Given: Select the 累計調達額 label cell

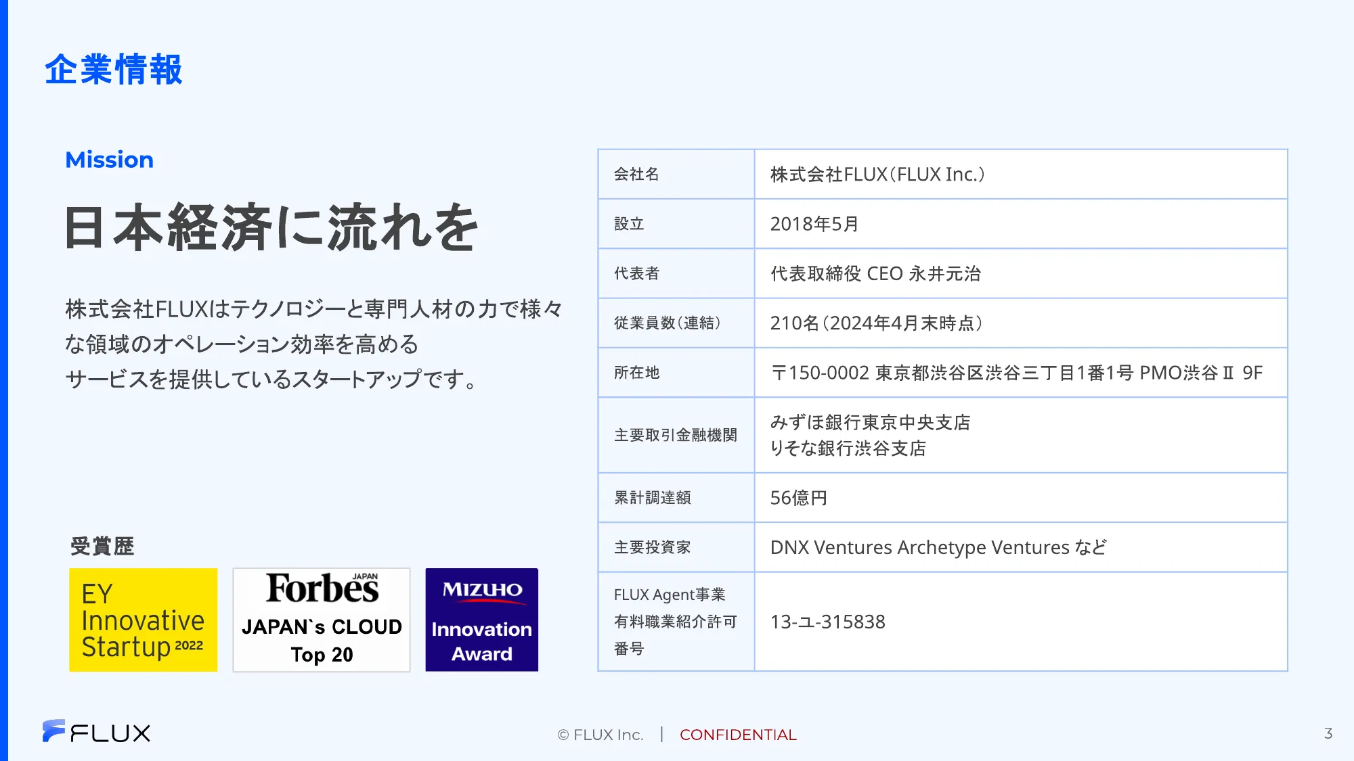Looking at the screenshot, I should click(x=676, y=498).
